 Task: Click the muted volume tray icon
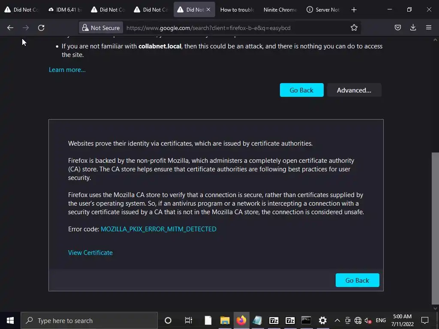[368, 320]
